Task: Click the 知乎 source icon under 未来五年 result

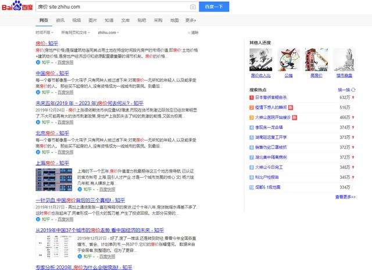Action: coord(38,122)
